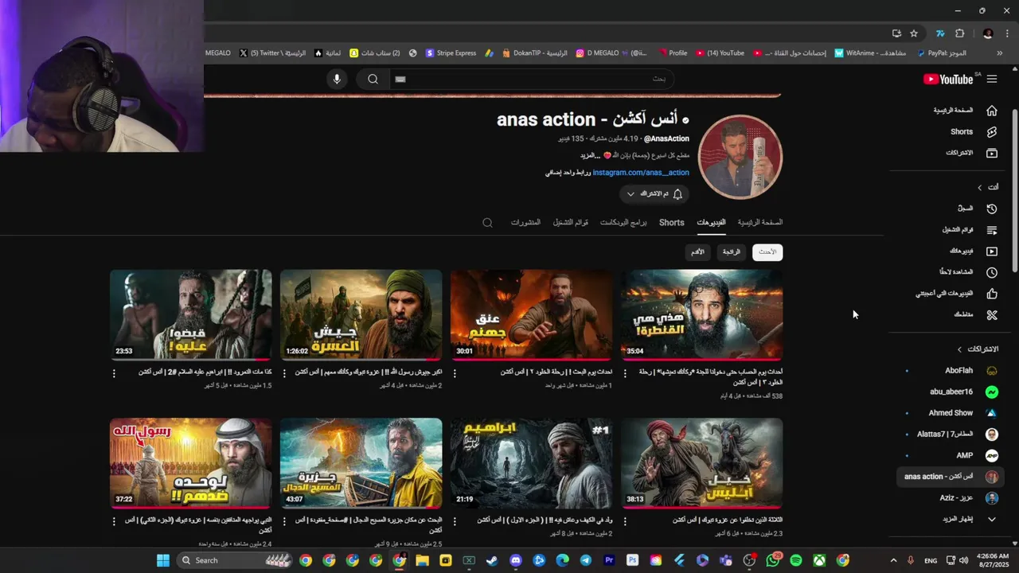The width and height of the screenshot is (1019, 573).
Task: Open Stripe Express bookmark
Action: click(451, 53)
